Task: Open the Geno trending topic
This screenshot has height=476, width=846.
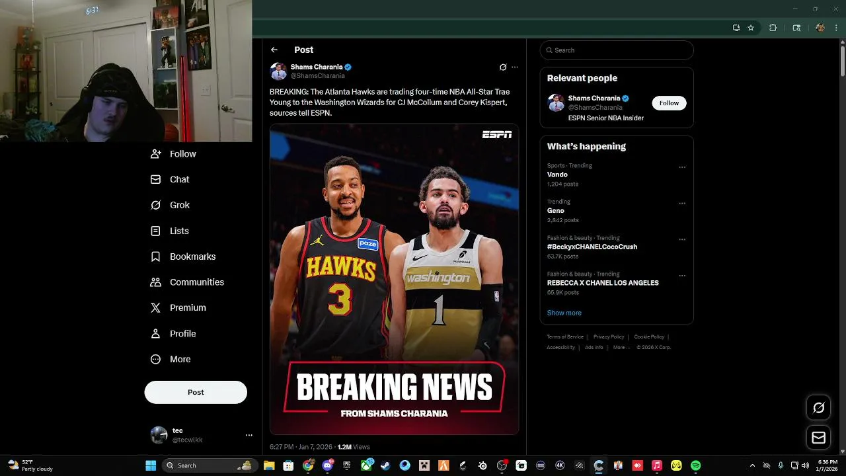Action: [556, 211]
